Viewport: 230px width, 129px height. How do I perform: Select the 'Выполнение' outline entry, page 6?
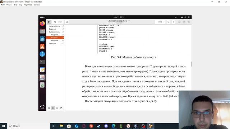pyautogui.click(x=55, y=32)
